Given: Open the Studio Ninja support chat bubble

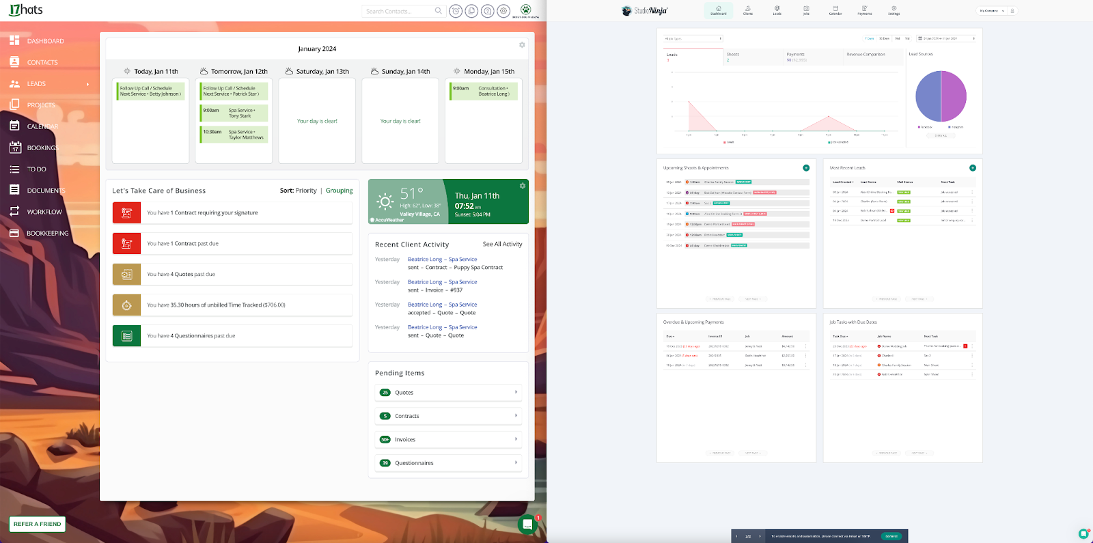Looking at the screenshot, I should click(1083, 534).
